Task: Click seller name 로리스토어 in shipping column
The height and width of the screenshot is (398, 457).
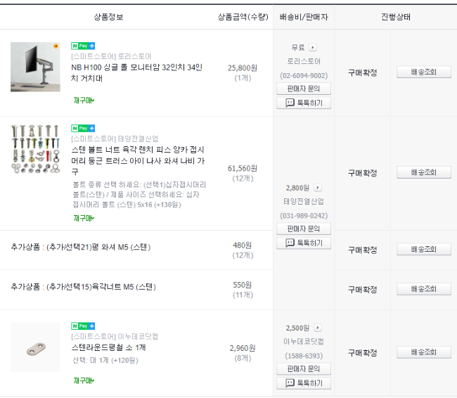Action: pos(304,61)
